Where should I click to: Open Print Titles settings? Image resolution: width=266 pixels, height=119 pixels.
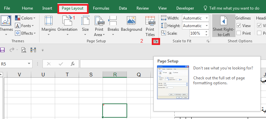150,26
